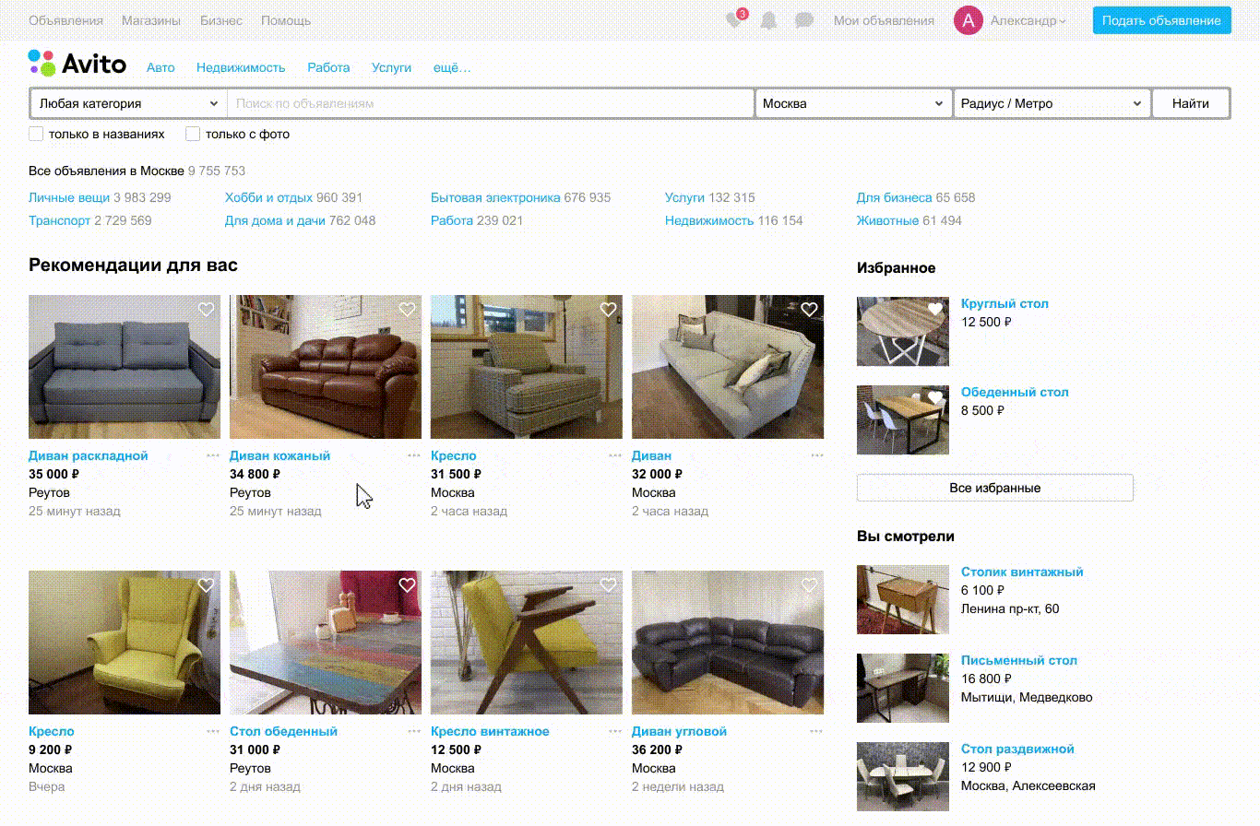Open more options dots for Диван кожаный
Screen dimensions: 1260x826
pos(414,455)
